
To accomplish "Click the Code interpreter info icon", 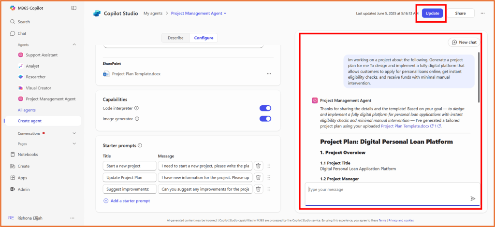I will (x=137, y=108).
